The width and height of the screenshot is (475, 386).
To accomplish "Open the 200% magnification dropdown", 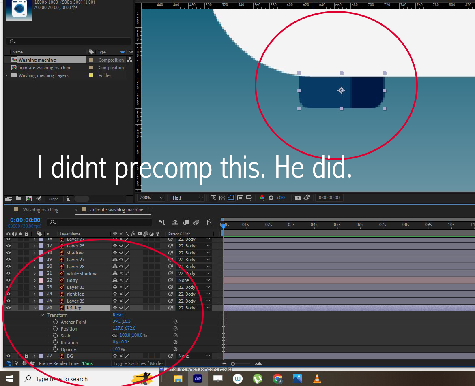I will 150,198.
